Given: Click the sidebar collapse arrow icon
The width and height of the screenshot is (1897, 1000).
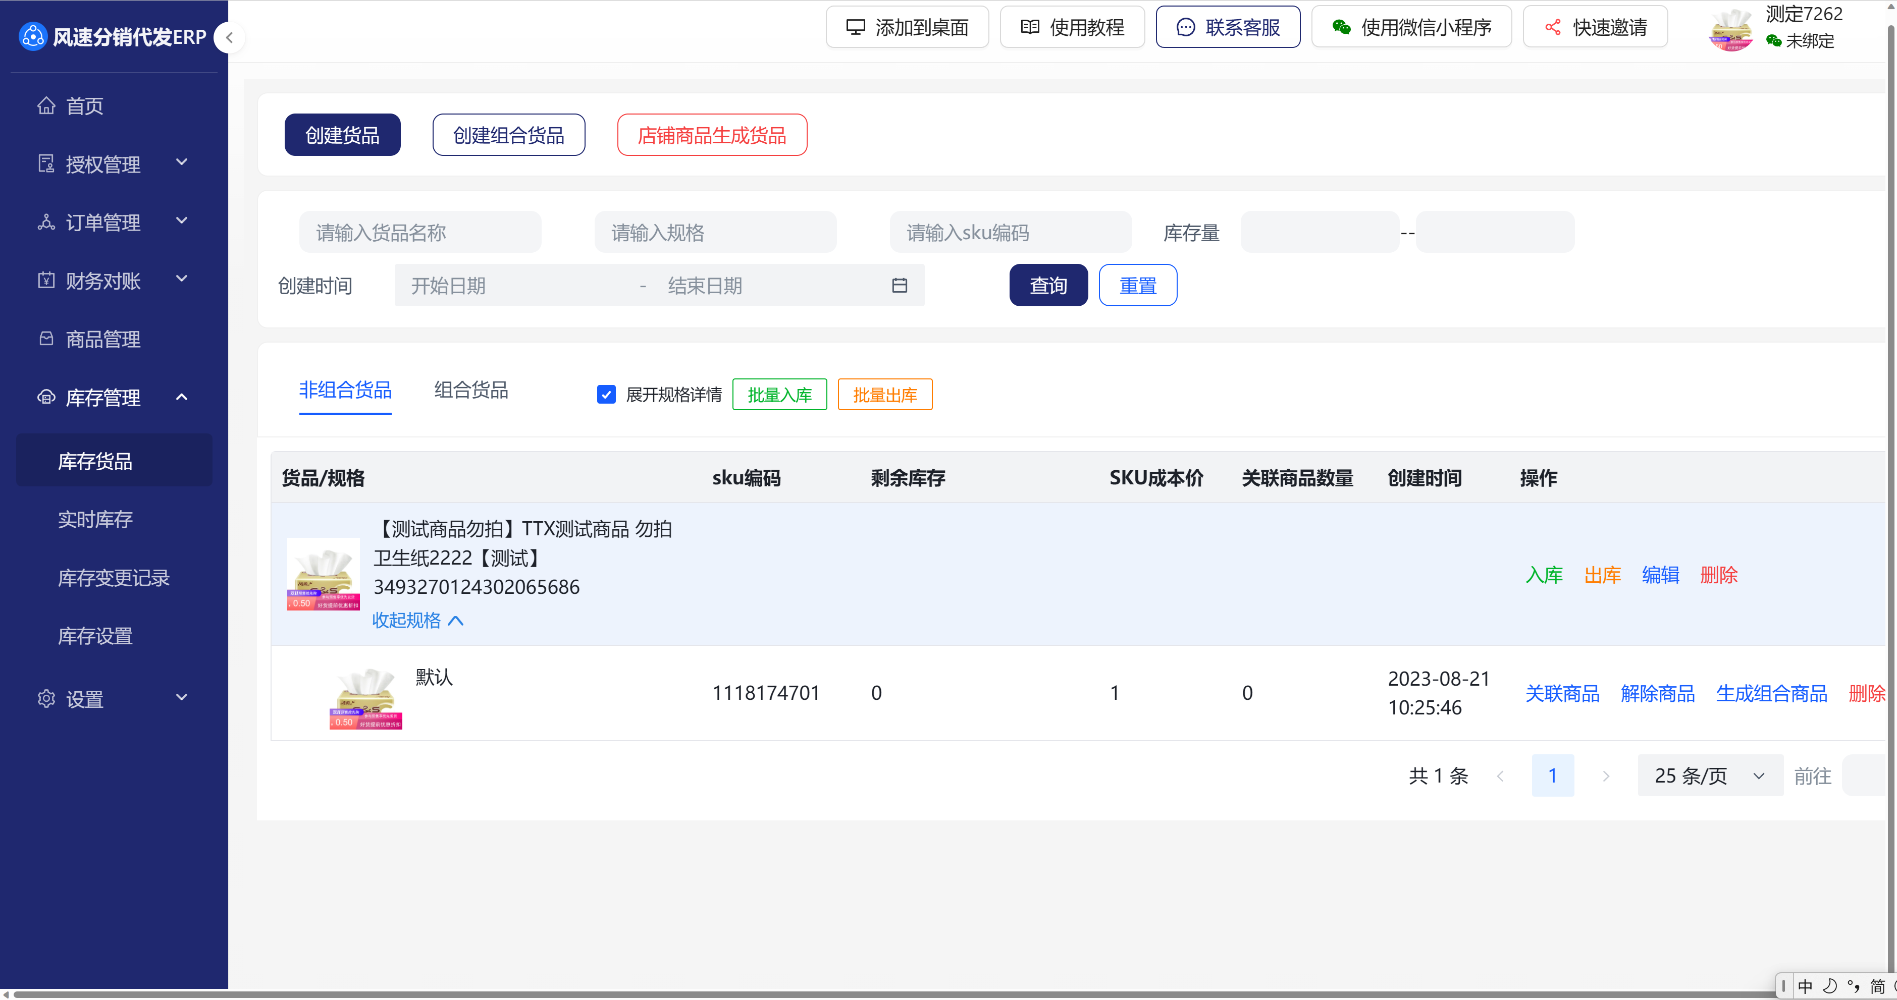Looking at the screenshot, I should [x=230, y=37].
